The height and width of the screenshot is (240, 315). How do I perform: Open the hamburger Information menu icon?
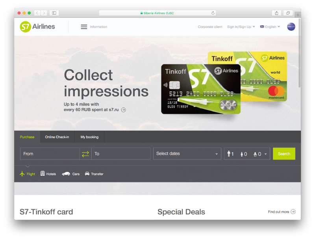(x=84, y=27)
